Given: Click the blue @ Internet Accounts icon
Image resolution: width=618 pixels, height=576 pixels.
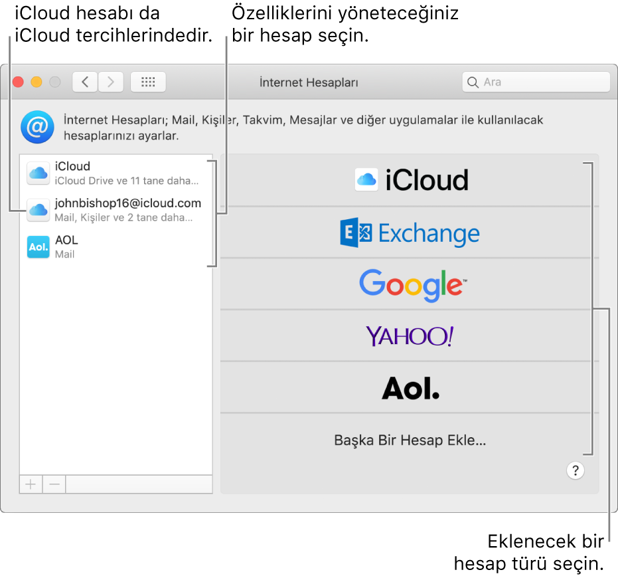Looking at the screenshot, I should (x=37, y=127).
